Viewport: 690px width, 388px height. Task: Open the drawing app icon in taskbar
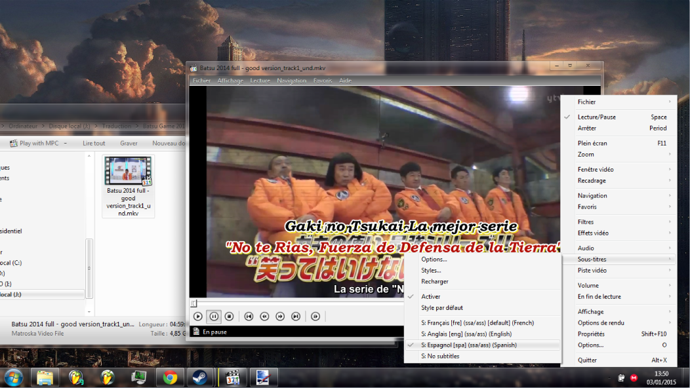click(263, 378)
